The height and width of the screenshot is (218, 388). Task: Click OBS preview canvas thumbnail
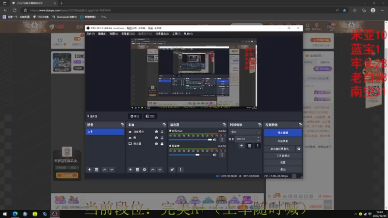[194, 74]
